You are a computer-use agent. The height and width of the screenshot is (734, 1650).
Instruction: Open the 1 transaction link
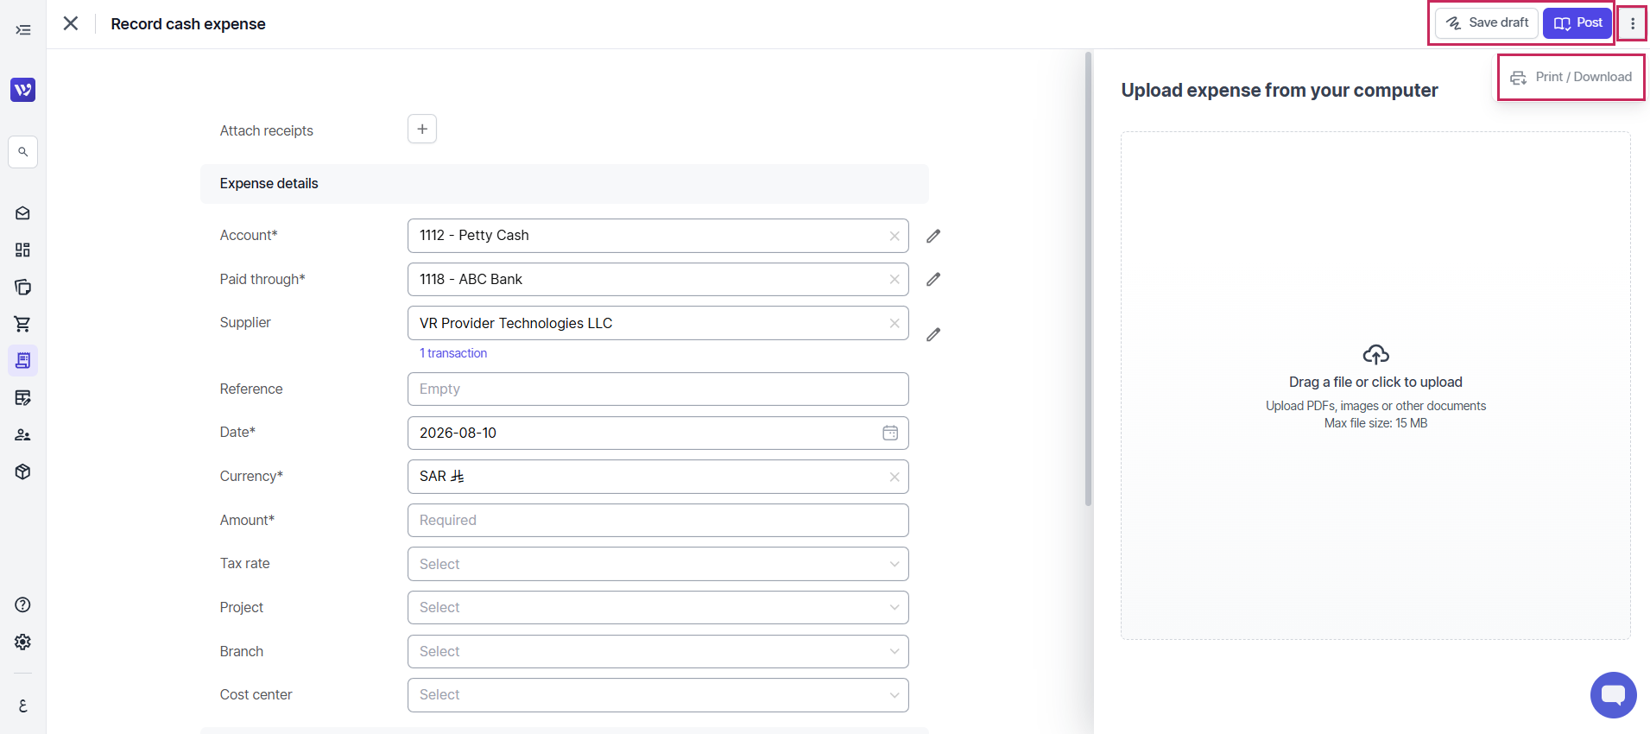[453, 353]
